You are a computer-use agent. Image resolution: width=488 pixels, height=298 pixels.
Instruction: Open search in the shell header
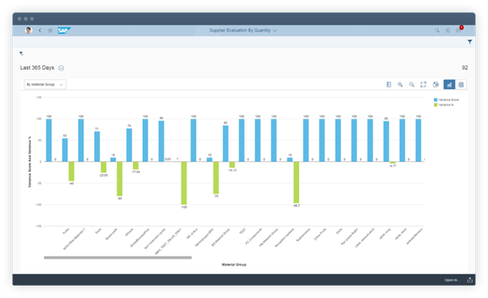click(x=437, y=30)
